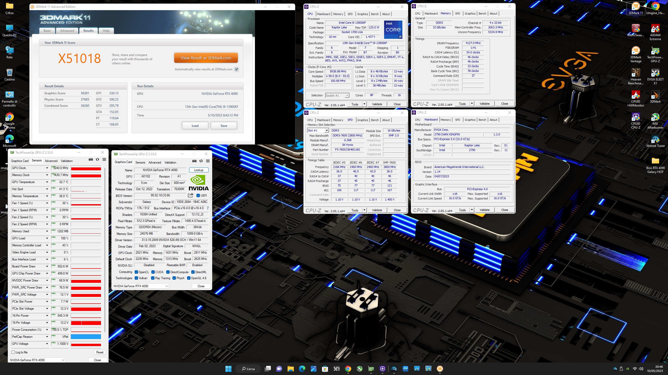Click Save button in 3DMark Run Details

pyautogui.click(x=224, y=126)
